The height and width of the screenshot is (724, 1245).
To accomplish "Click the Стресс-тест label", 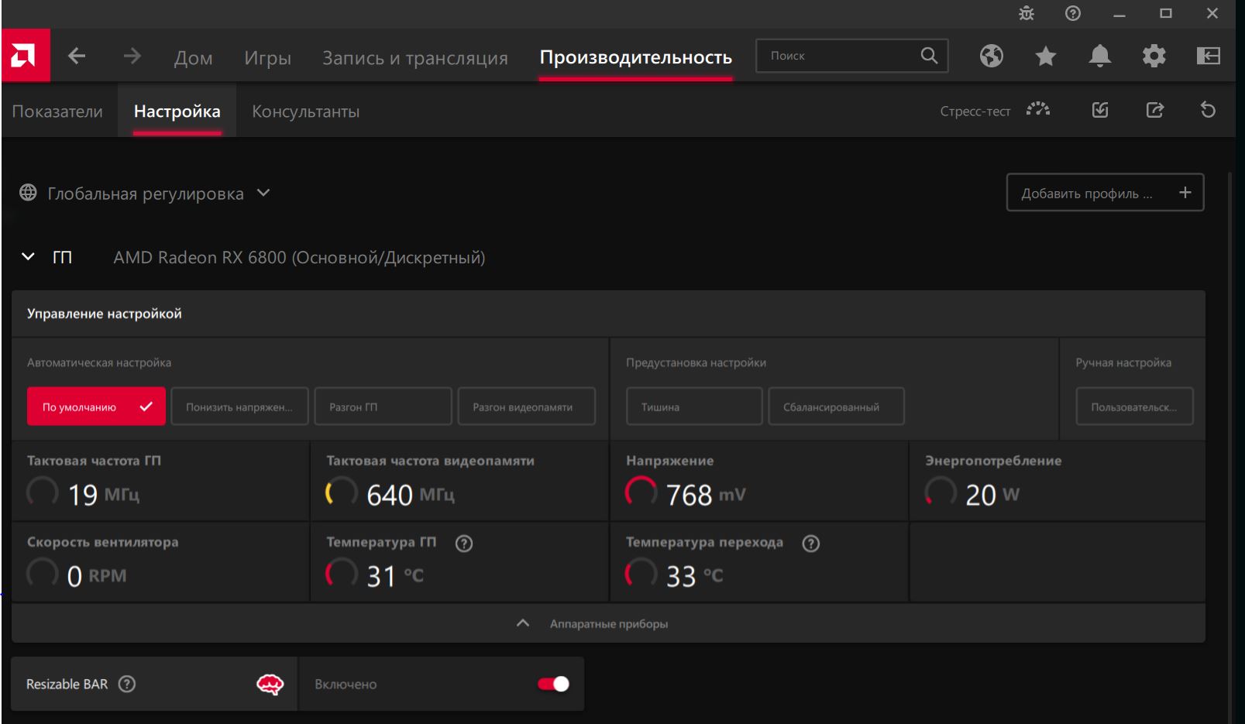I will [975, 111].
